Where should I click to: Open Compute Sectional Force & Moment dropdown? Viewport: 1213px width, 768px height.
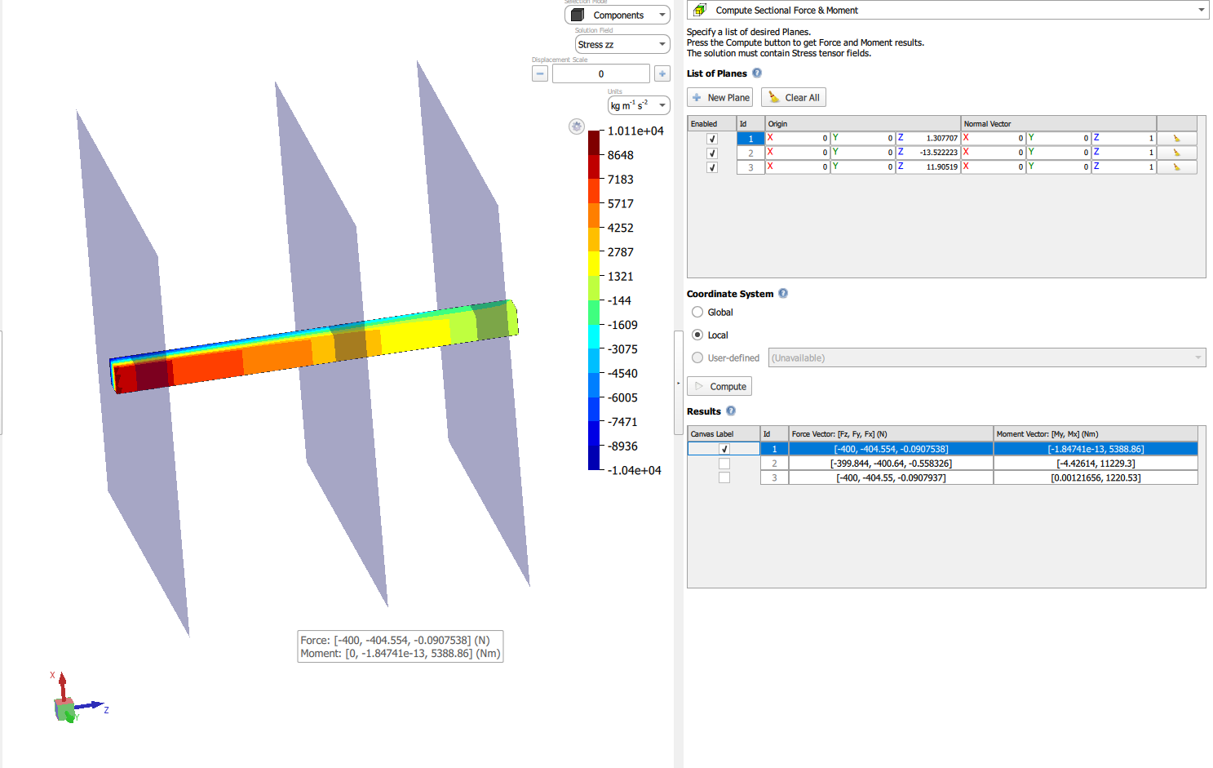coord(948,10)
